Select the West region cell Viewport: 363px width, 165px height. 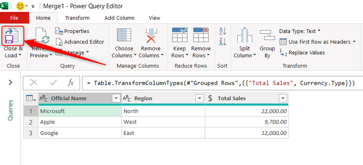(x=163, y=122)
